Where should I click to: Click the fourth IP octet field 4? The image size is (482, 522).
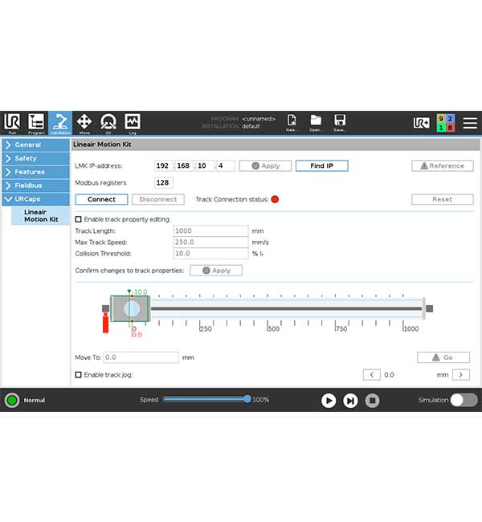[226, 165]
